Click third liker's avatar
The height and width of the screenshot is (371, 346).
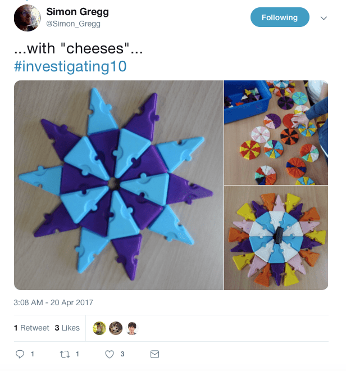tap(132, 328)
